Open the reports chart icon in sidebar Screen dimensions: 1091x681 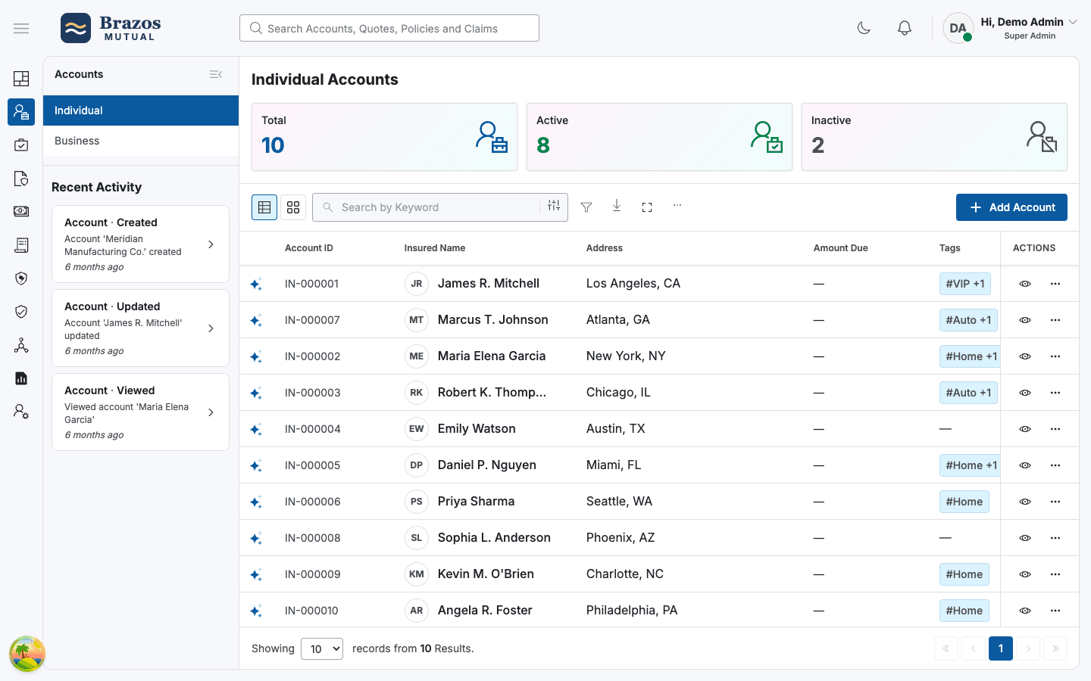point(21,378)
